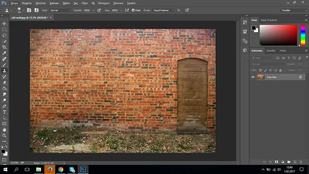Image resolution: width=309 pixels, height=174 pixels.
Task: Toggle the Clone Source panel button
Action: coord(37,10)
